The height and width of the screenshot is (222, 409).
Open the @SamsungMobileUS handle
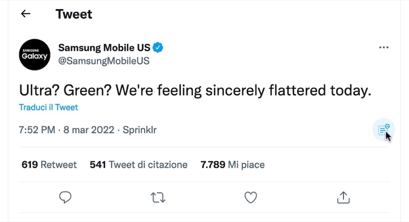104,61
